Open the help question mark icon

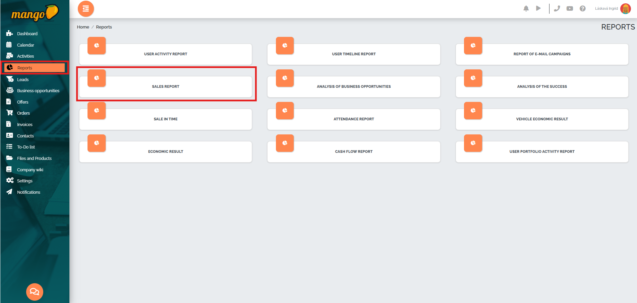(583, 9)
